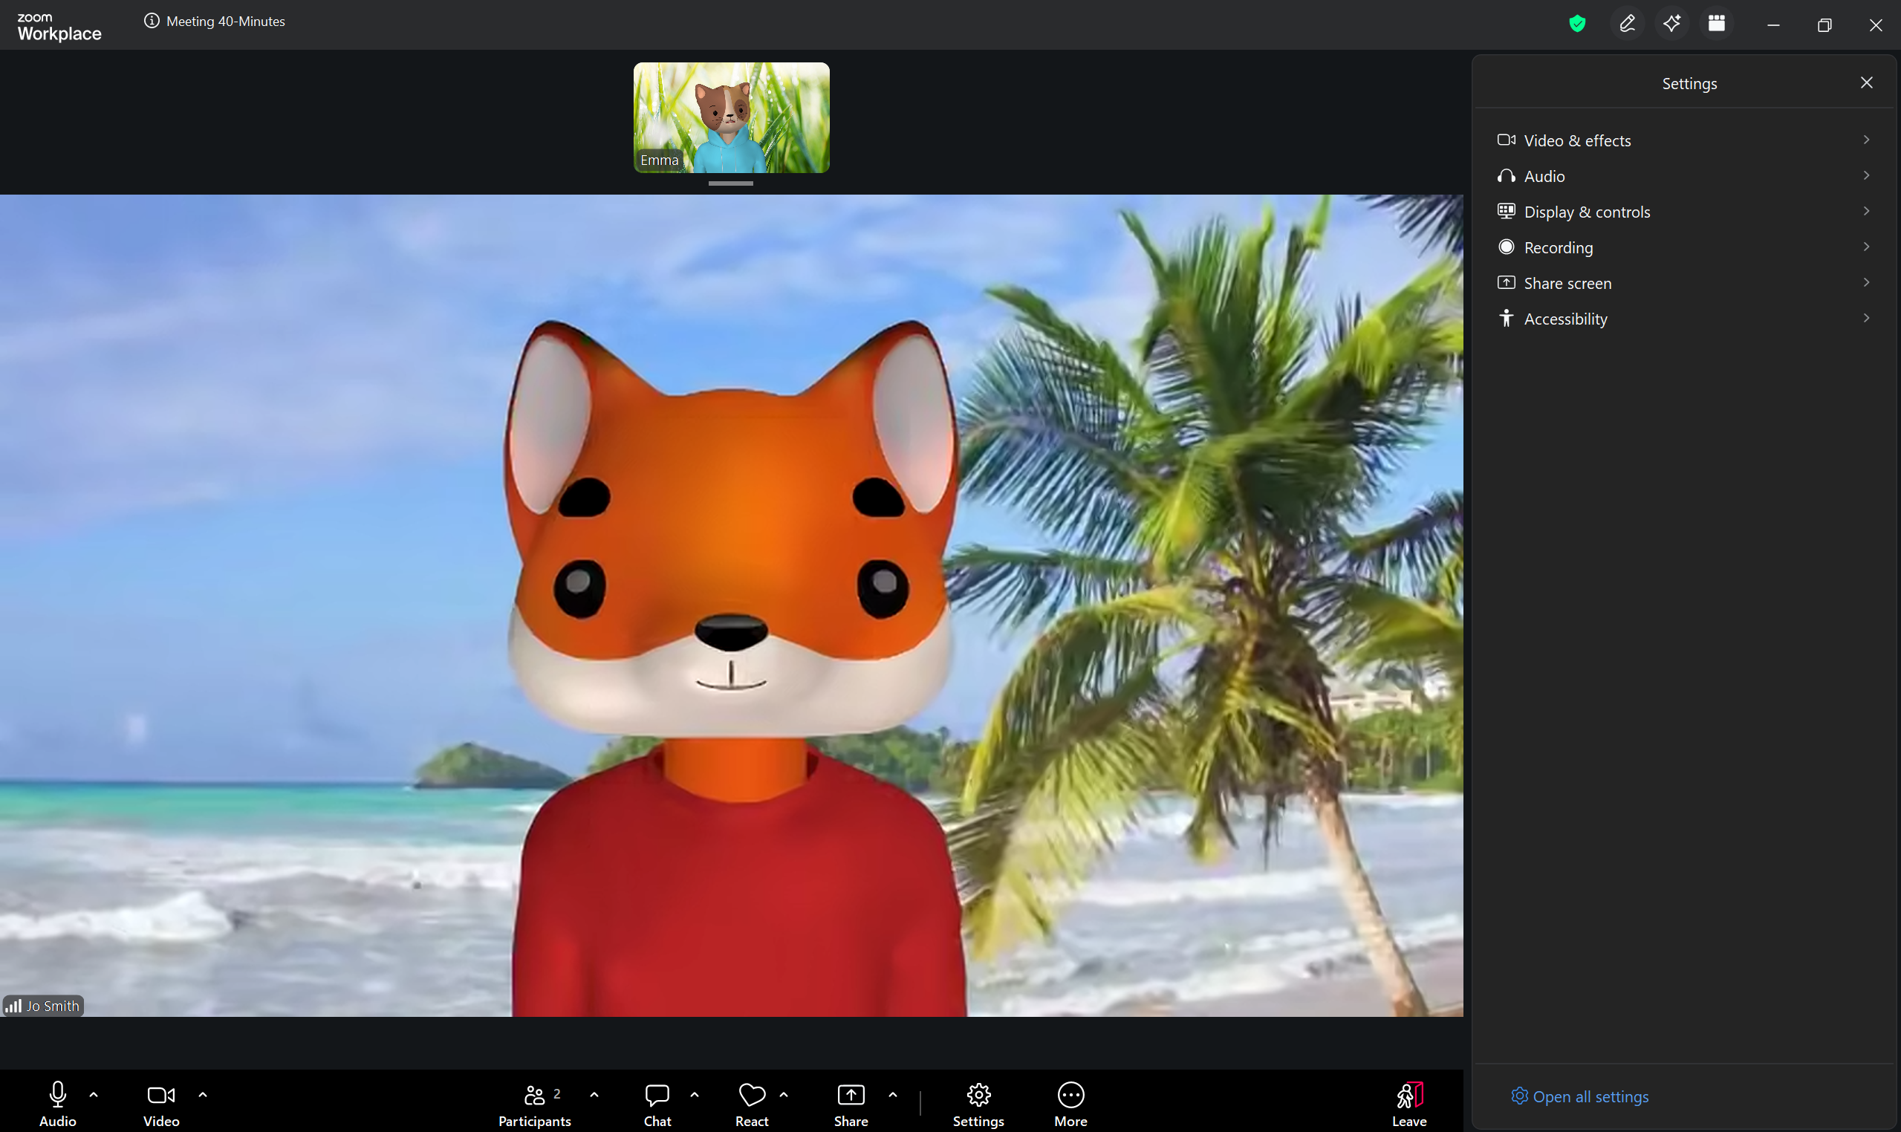The image size is (1901, 1132).
Task: Open Audio settings in the panel
Action: point(1684,176)
